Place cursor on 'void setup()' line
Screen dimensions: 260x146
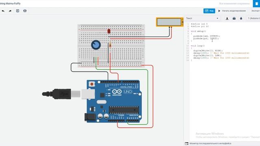[x=198, y=31]
